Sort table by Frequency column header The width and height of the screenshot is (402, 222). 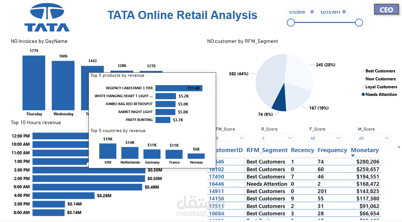click(x=332, y=150)
